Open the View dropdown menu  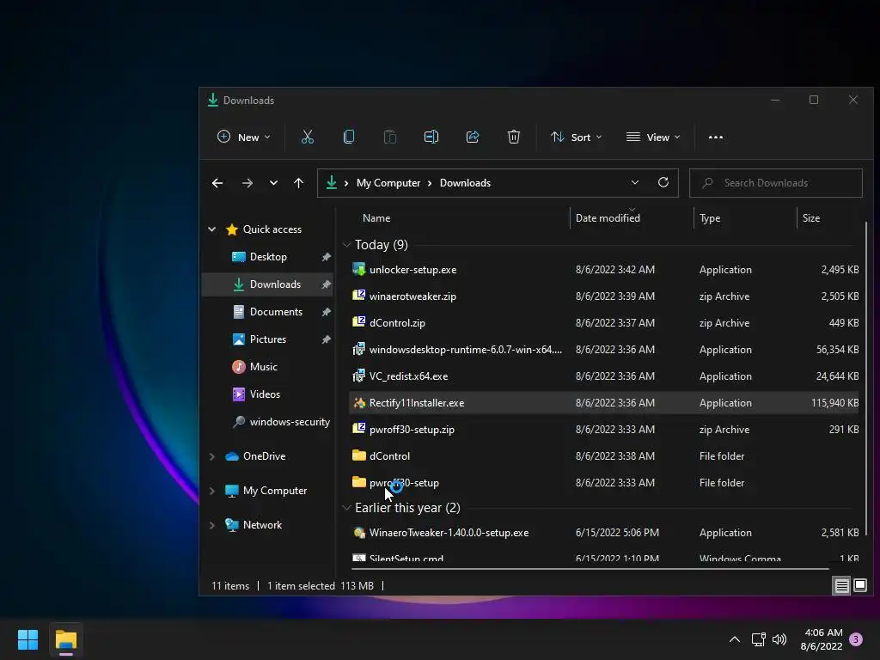pyautogui.click(x=653, y=137)
